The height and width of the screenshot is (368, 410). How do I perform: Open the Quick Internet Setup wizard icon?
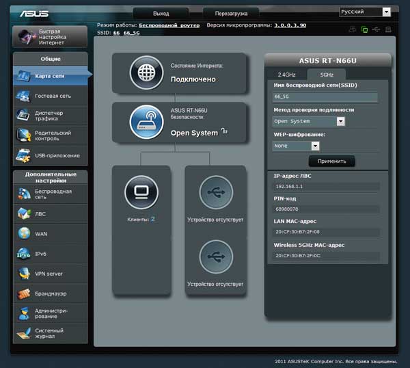[x=26, y=37]
